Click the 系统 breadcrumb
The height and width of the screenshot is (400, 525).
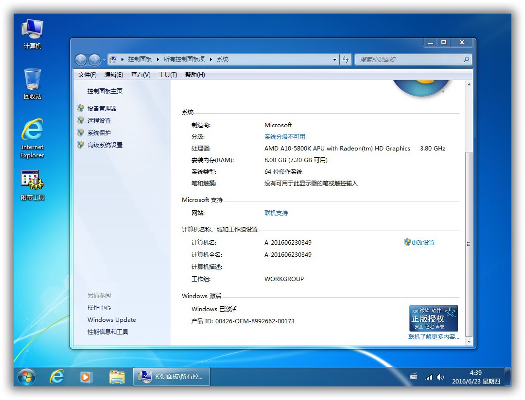click(223, 59)
